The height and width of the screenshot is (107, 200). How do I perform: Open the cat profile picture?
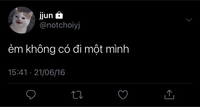click(21, 20)
